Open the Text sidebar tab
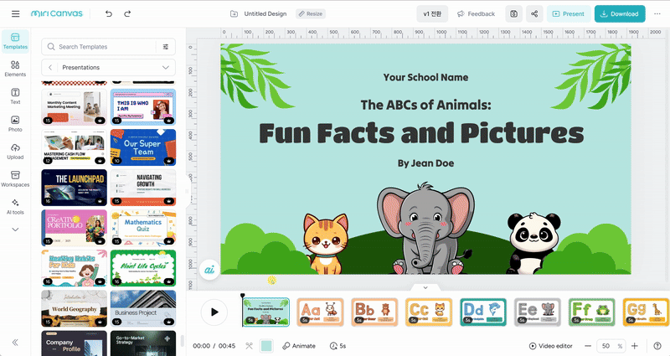This screenshot has height=356, width=670. point(15,96)
